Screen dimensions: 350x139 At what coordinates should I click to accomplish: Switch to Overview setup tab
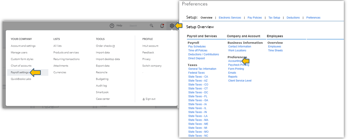point(206,18)
